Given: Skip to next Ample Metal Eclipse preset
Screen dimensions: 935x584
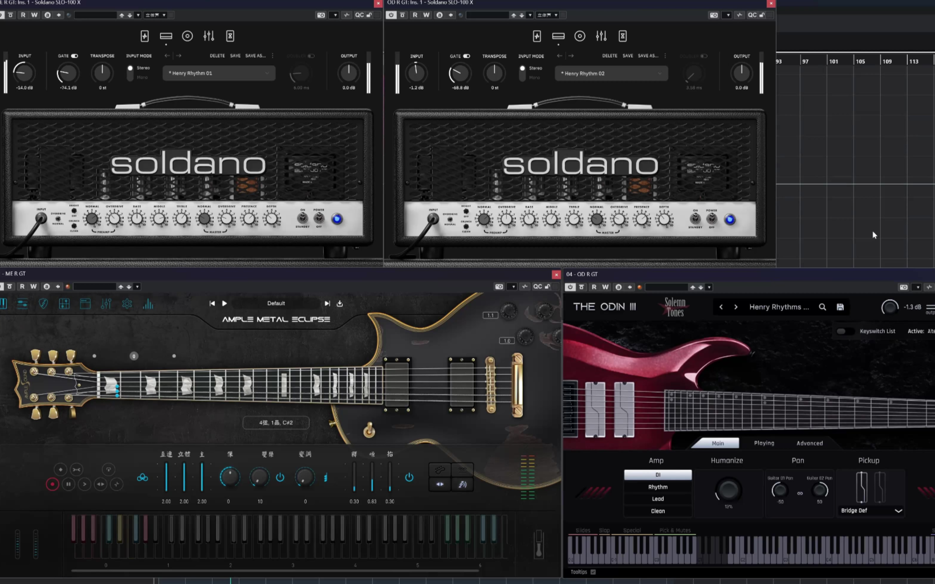Looking at the screenshot, I should point(327,304).
